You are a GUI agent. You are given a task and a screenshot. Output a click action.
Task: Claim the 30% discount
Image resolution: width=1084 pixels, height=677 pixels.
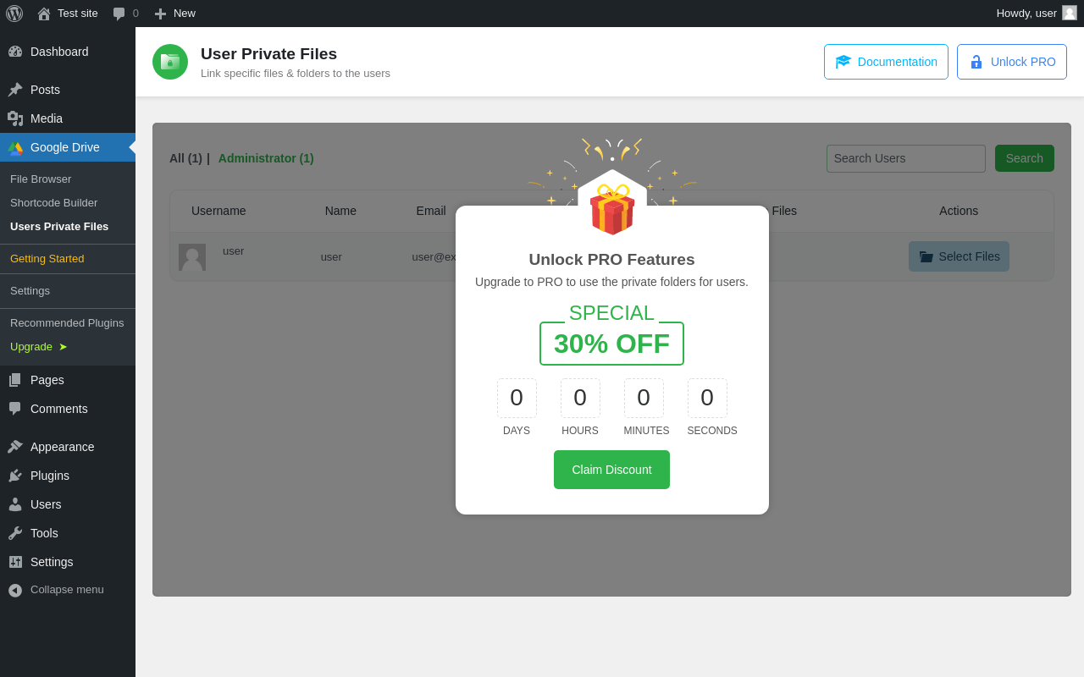pyautogui.click(x=611, y=470)
